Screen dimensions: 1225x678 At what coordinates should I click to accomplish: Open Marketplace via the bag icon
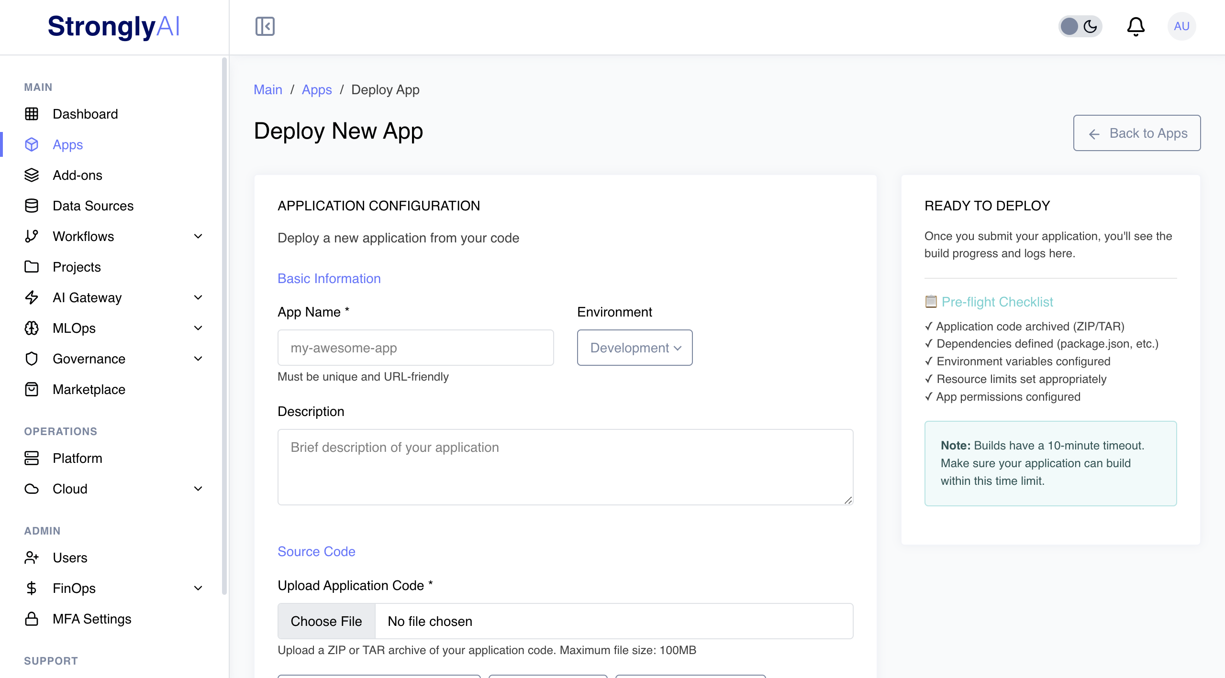(32, 389)
